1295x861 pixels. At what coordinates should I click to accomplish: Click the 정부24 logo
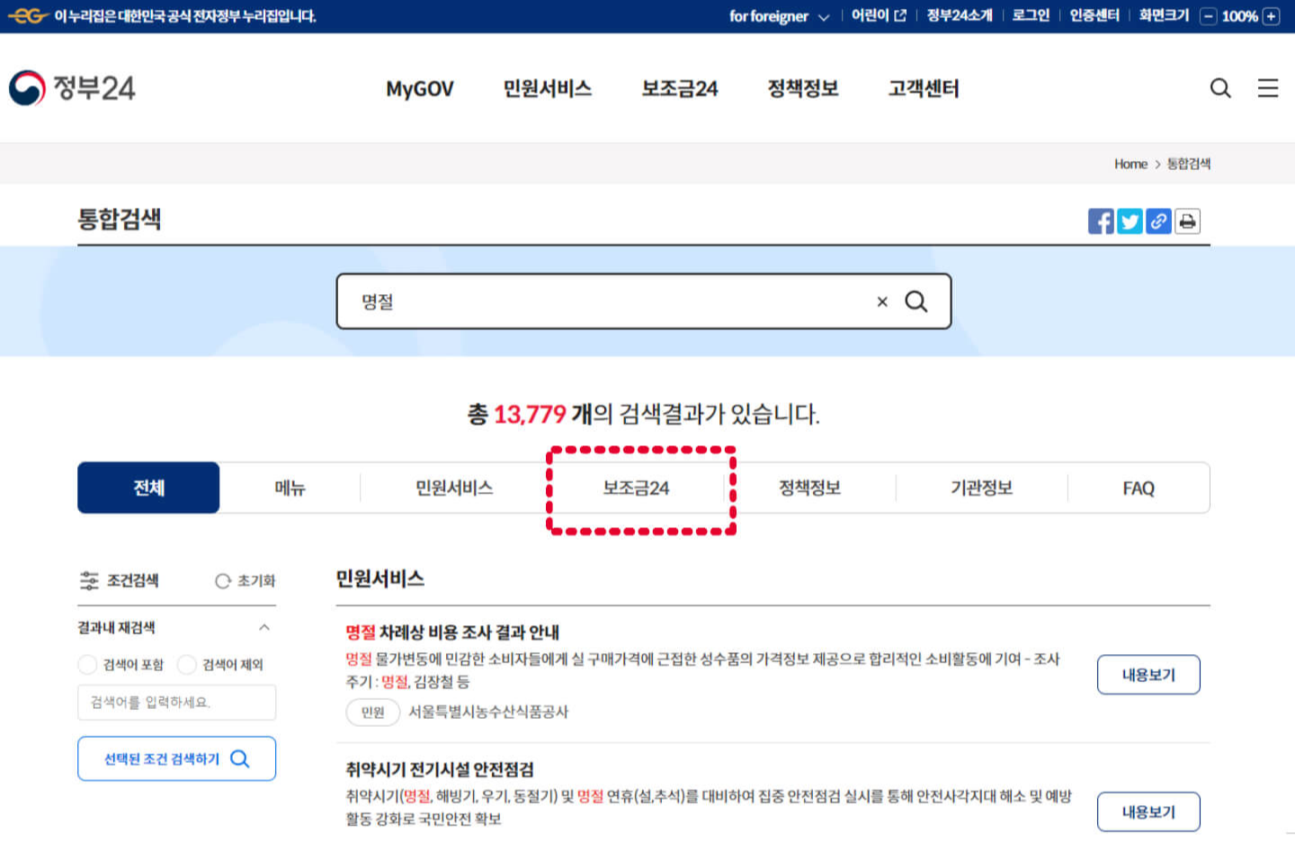[72, 87]
